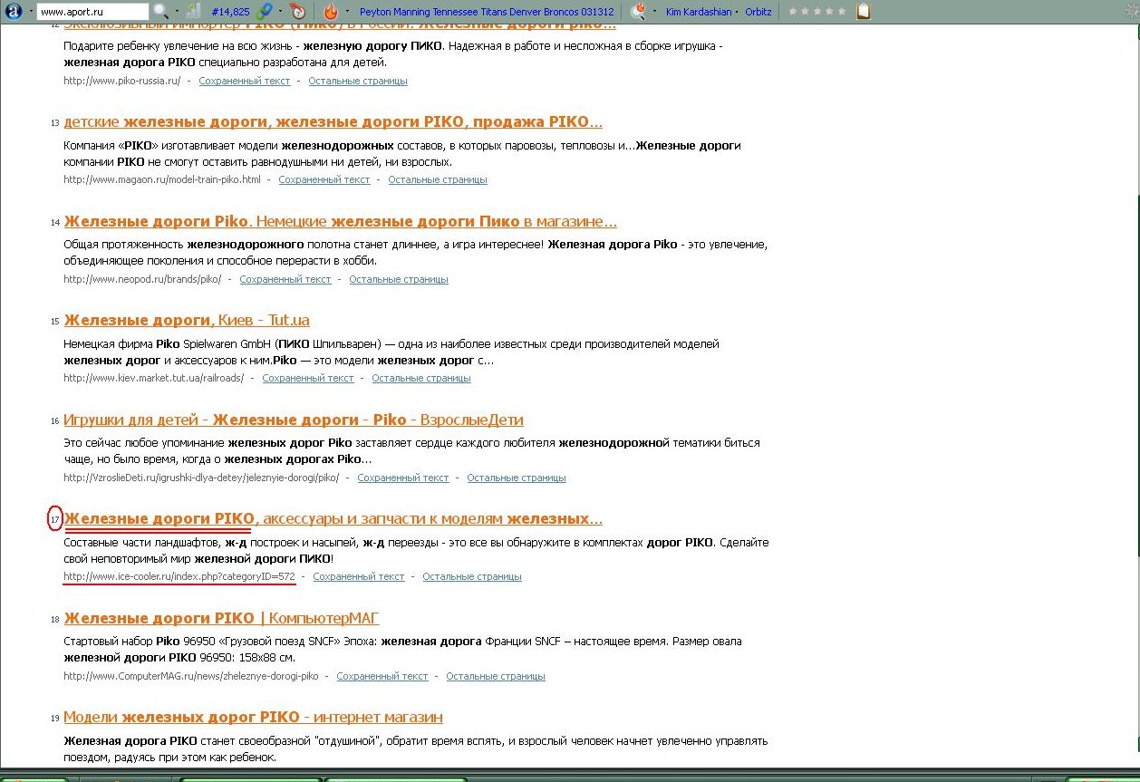This screenshot has width=1140, height=782.
Task: Open Сохраненный текст for ice-cooler.ru result
Action: click(359, 576)
